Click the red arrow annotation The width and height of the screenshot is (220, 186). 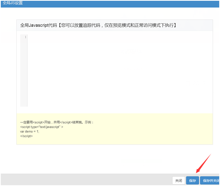pyautogui.click(x=203, y=163)
